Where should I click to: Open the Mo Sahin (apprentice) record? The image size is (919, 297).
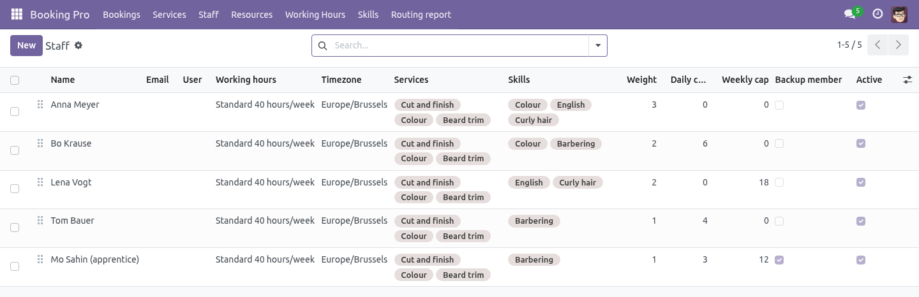click(94, 259)
